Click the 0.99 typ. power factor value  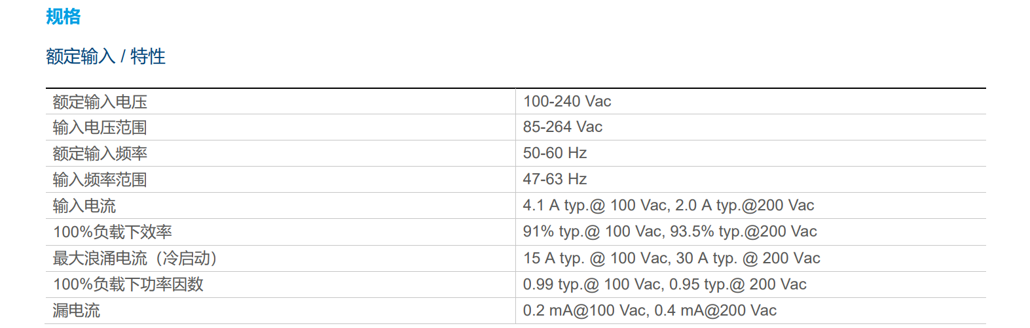[664, 284]
